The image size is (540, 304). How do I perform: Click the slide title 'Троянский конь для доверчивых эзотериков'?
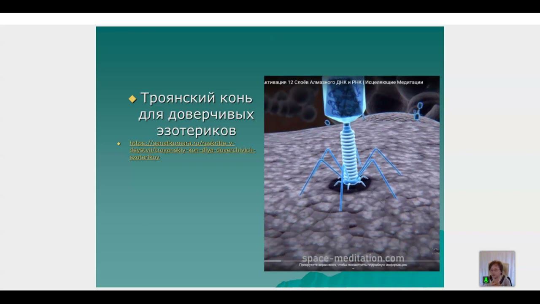coord(196,114)
